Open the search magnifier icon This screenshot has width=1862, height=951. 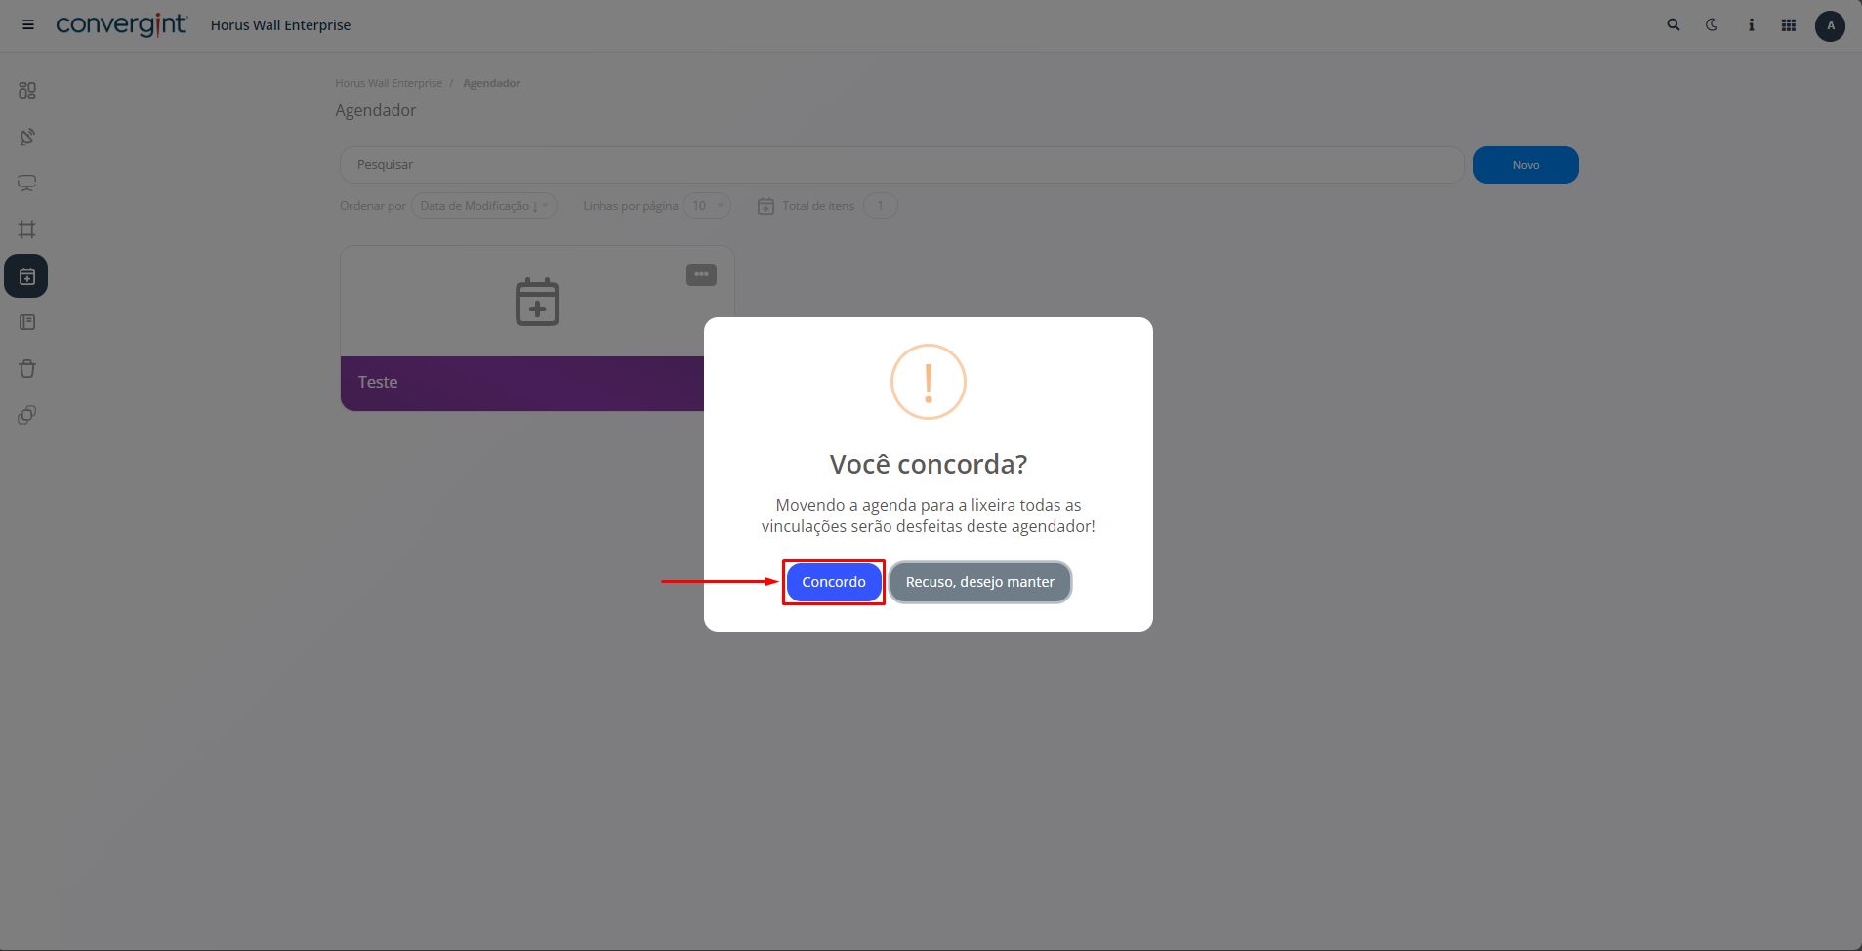coord(1674,25)
